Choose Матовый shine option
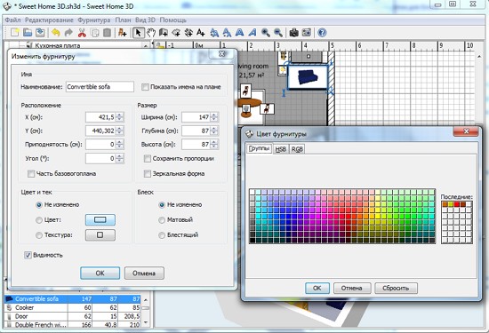 162,220
